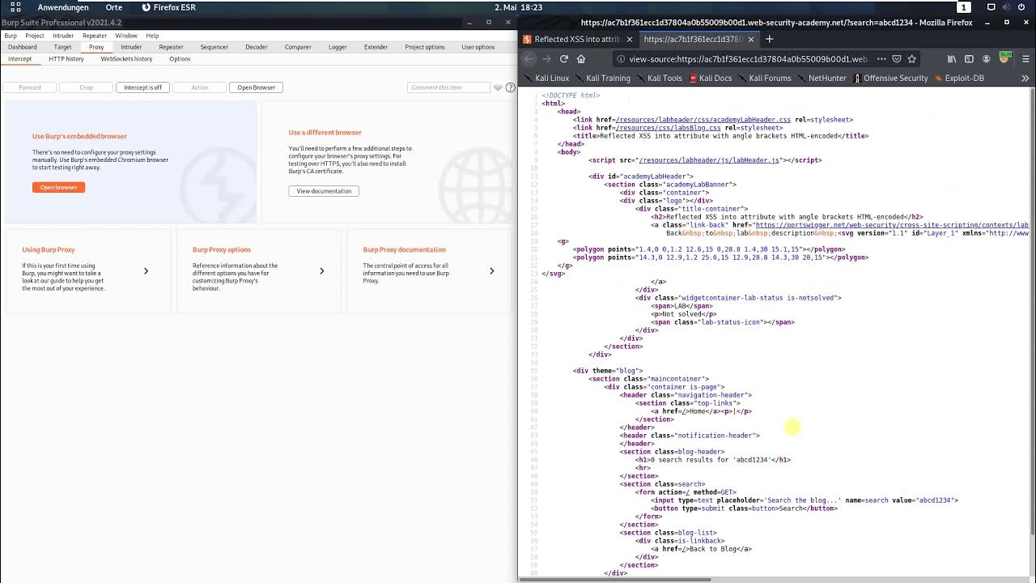This screenshot has height=583, width=1036.
Task: Click the system volume icon
Action: tap(1008, 7)
